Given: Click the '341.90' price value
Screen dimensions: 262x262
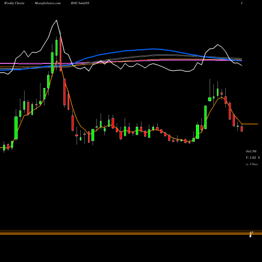Looking at the screenshot, I should point(251,151).
